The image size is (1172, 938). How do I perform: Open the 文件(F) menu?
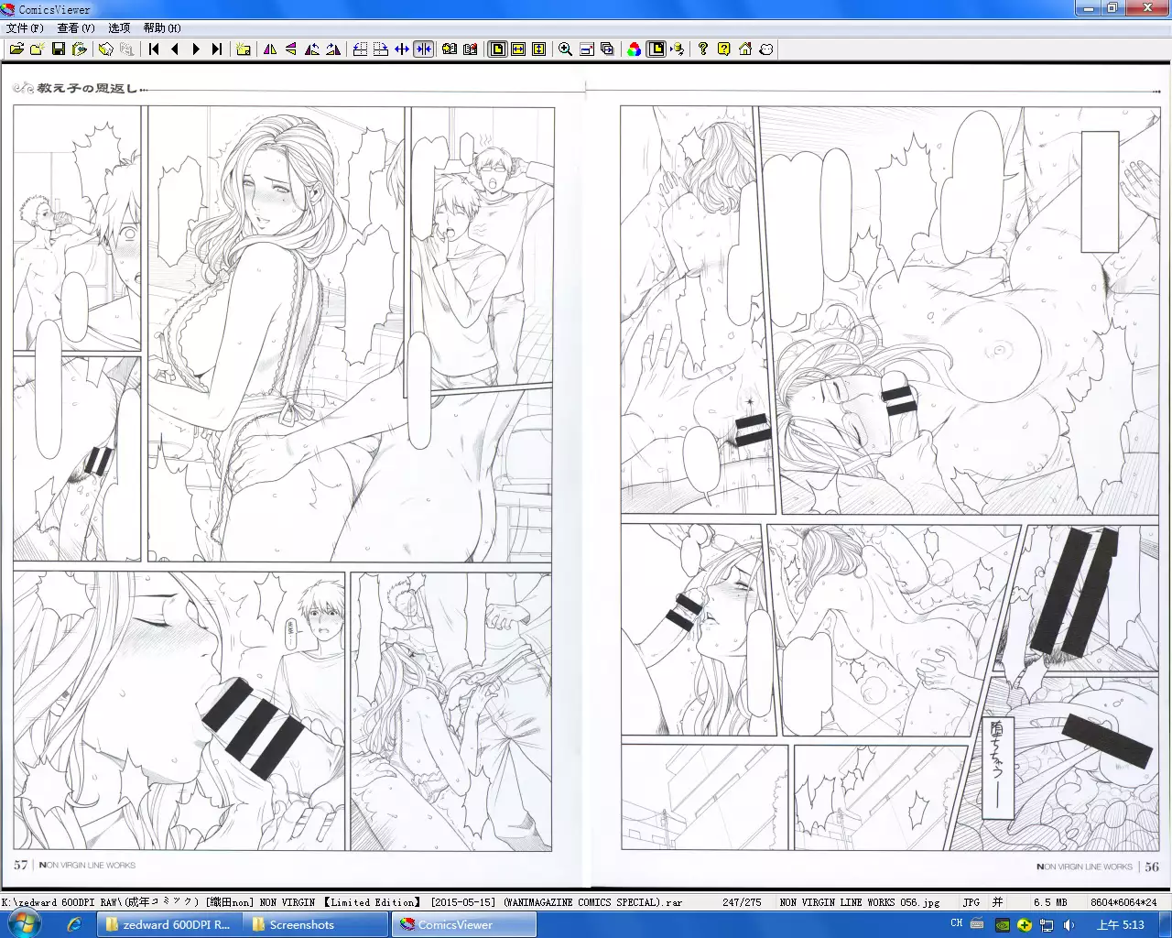pos(25,28)
